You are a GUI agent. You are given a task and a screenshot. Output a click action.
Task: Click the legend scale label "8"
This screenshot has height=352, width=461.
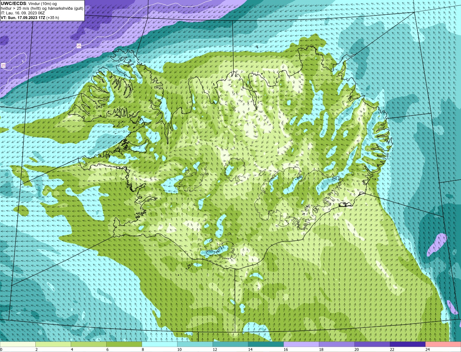(143, 349)
